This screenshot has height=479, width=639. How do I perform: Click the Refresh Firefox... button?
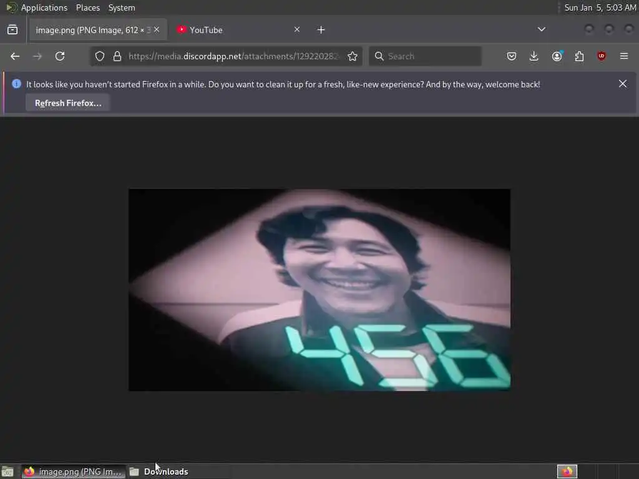pos(68,103)
